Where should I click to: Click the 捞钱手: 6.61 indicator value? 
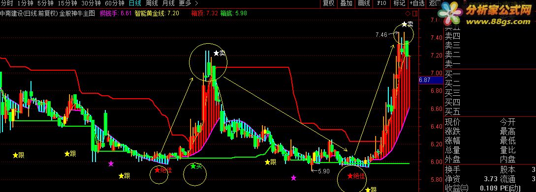tap(116, 14)
